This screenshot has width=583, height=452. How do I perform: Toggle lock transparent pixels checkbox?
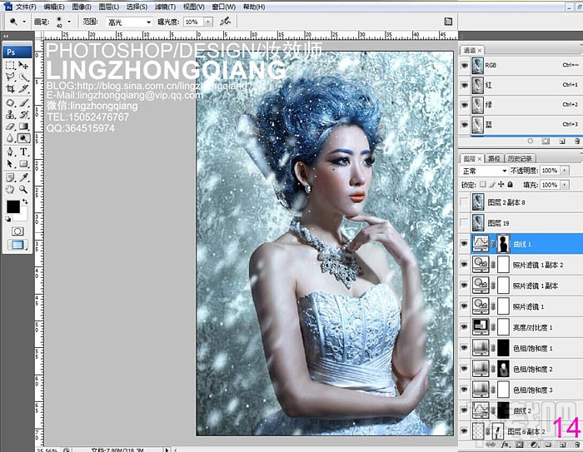[482, 184]
